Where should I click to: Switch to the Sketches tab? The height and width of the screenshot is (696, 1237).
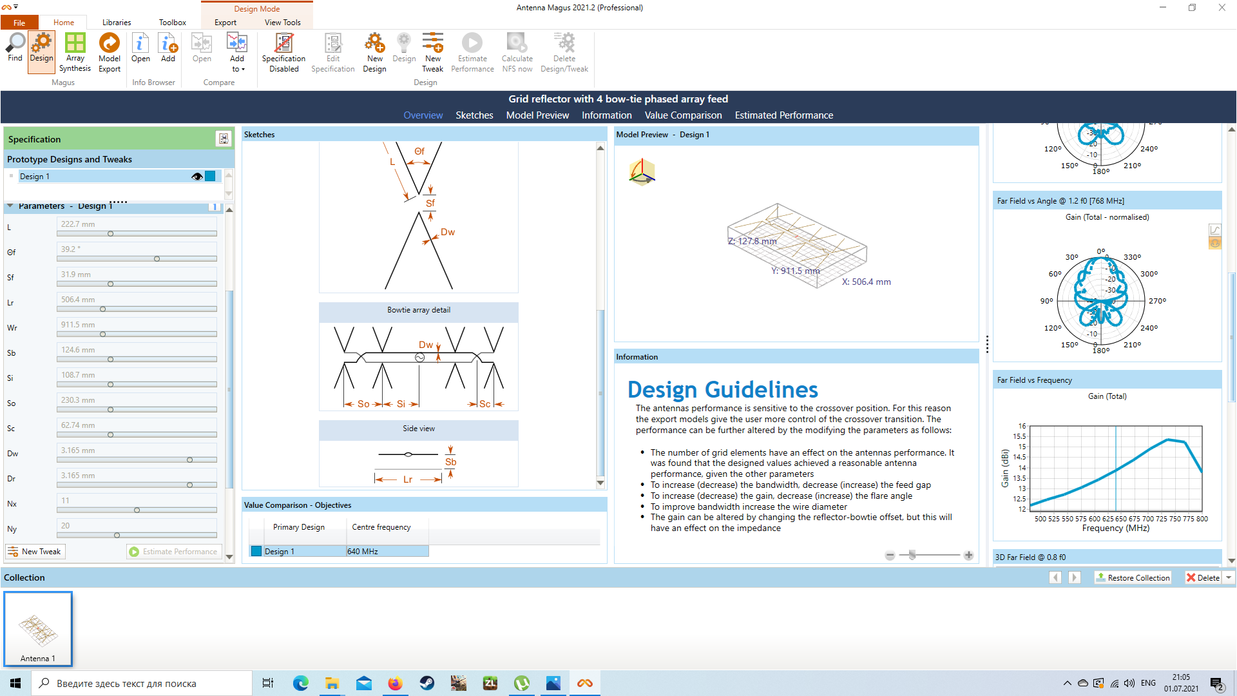point(474,115)
